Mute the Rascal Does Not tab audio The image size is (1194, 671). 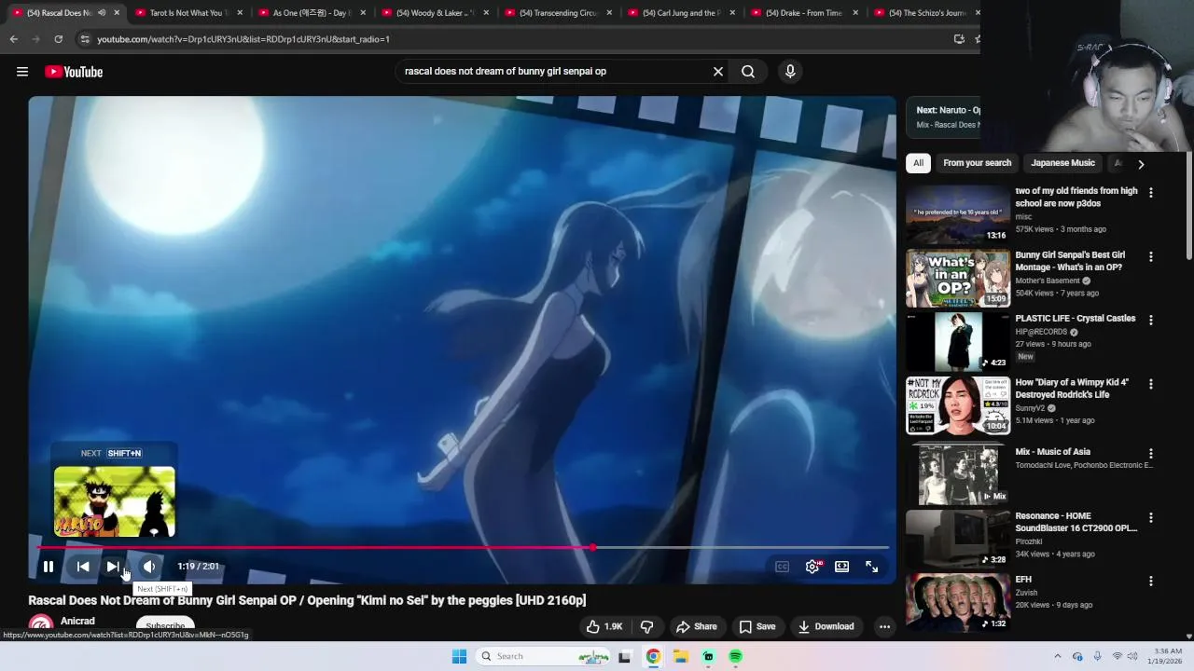(102, 13)
